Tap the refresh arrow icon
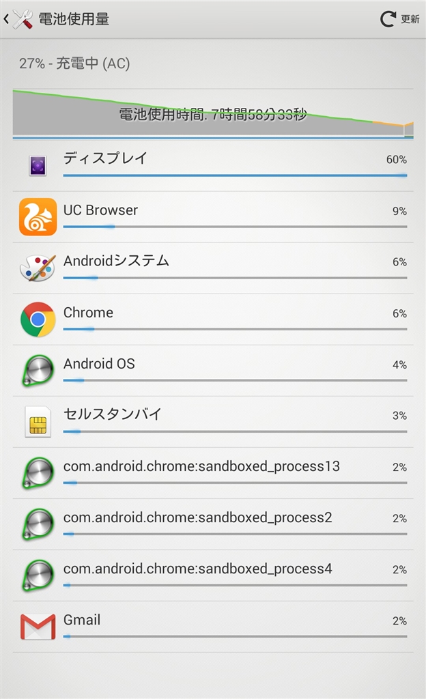Screen dimensions: 426x699 pyautogui.click(x=388, y=19)
